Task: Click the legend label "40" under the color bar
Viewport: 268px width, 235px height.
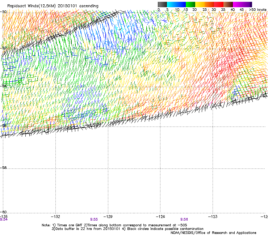Action: [233, 10]
